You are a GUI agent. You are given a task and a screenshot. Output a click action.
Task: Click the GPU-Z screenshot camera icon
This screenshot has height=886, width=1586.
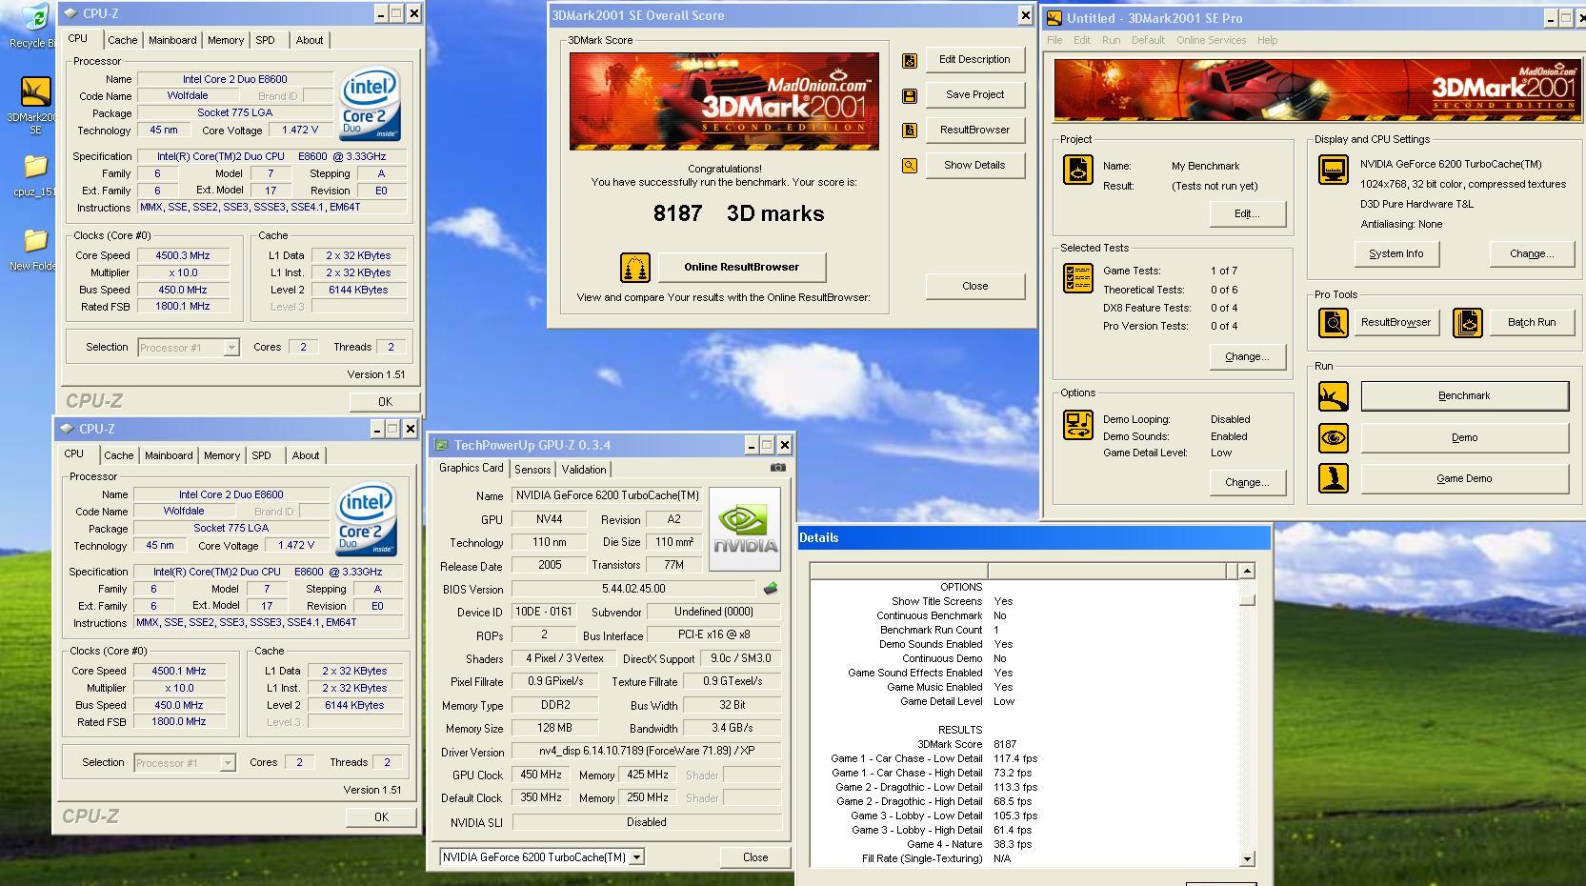778,468
